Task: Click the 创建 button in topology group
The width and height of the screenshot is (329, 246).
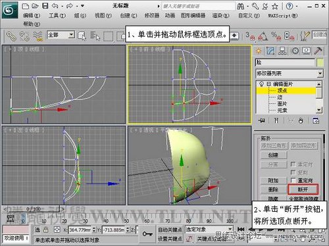Action: [x=274, y=155]
